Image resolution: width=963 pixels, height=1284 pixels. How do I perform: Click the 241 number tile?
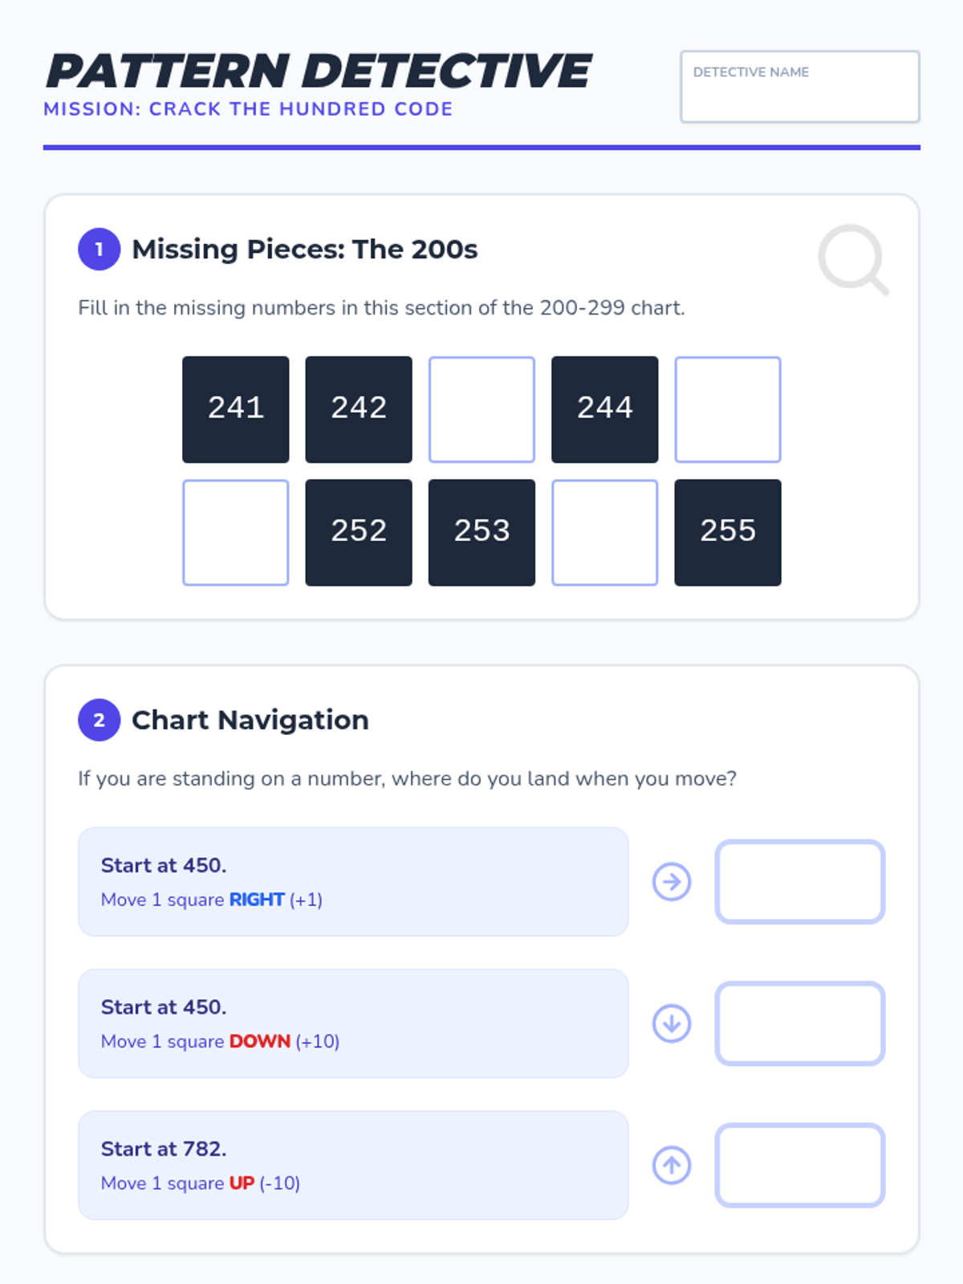[236, 409]
